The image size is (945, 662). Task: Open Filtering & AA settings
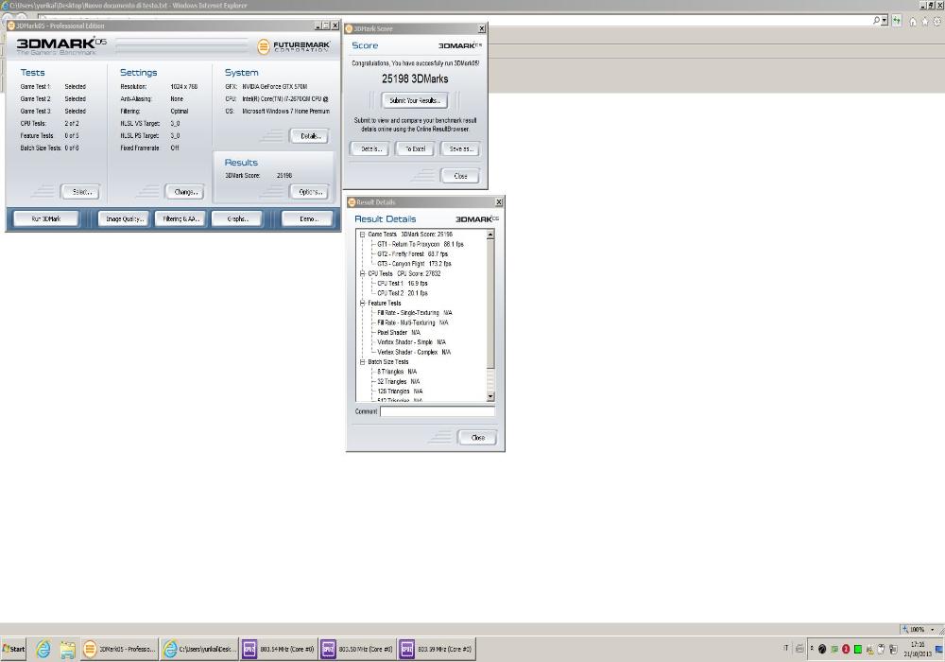[x=180, y=218]
